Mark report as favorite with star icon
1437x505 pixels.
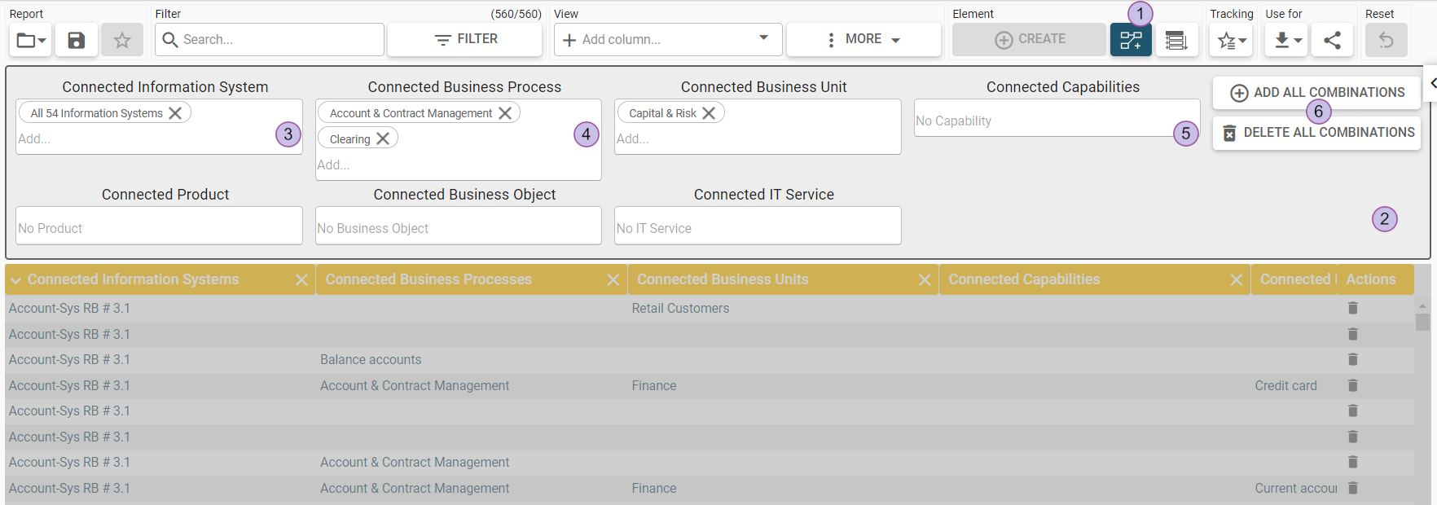coord(122,40)
